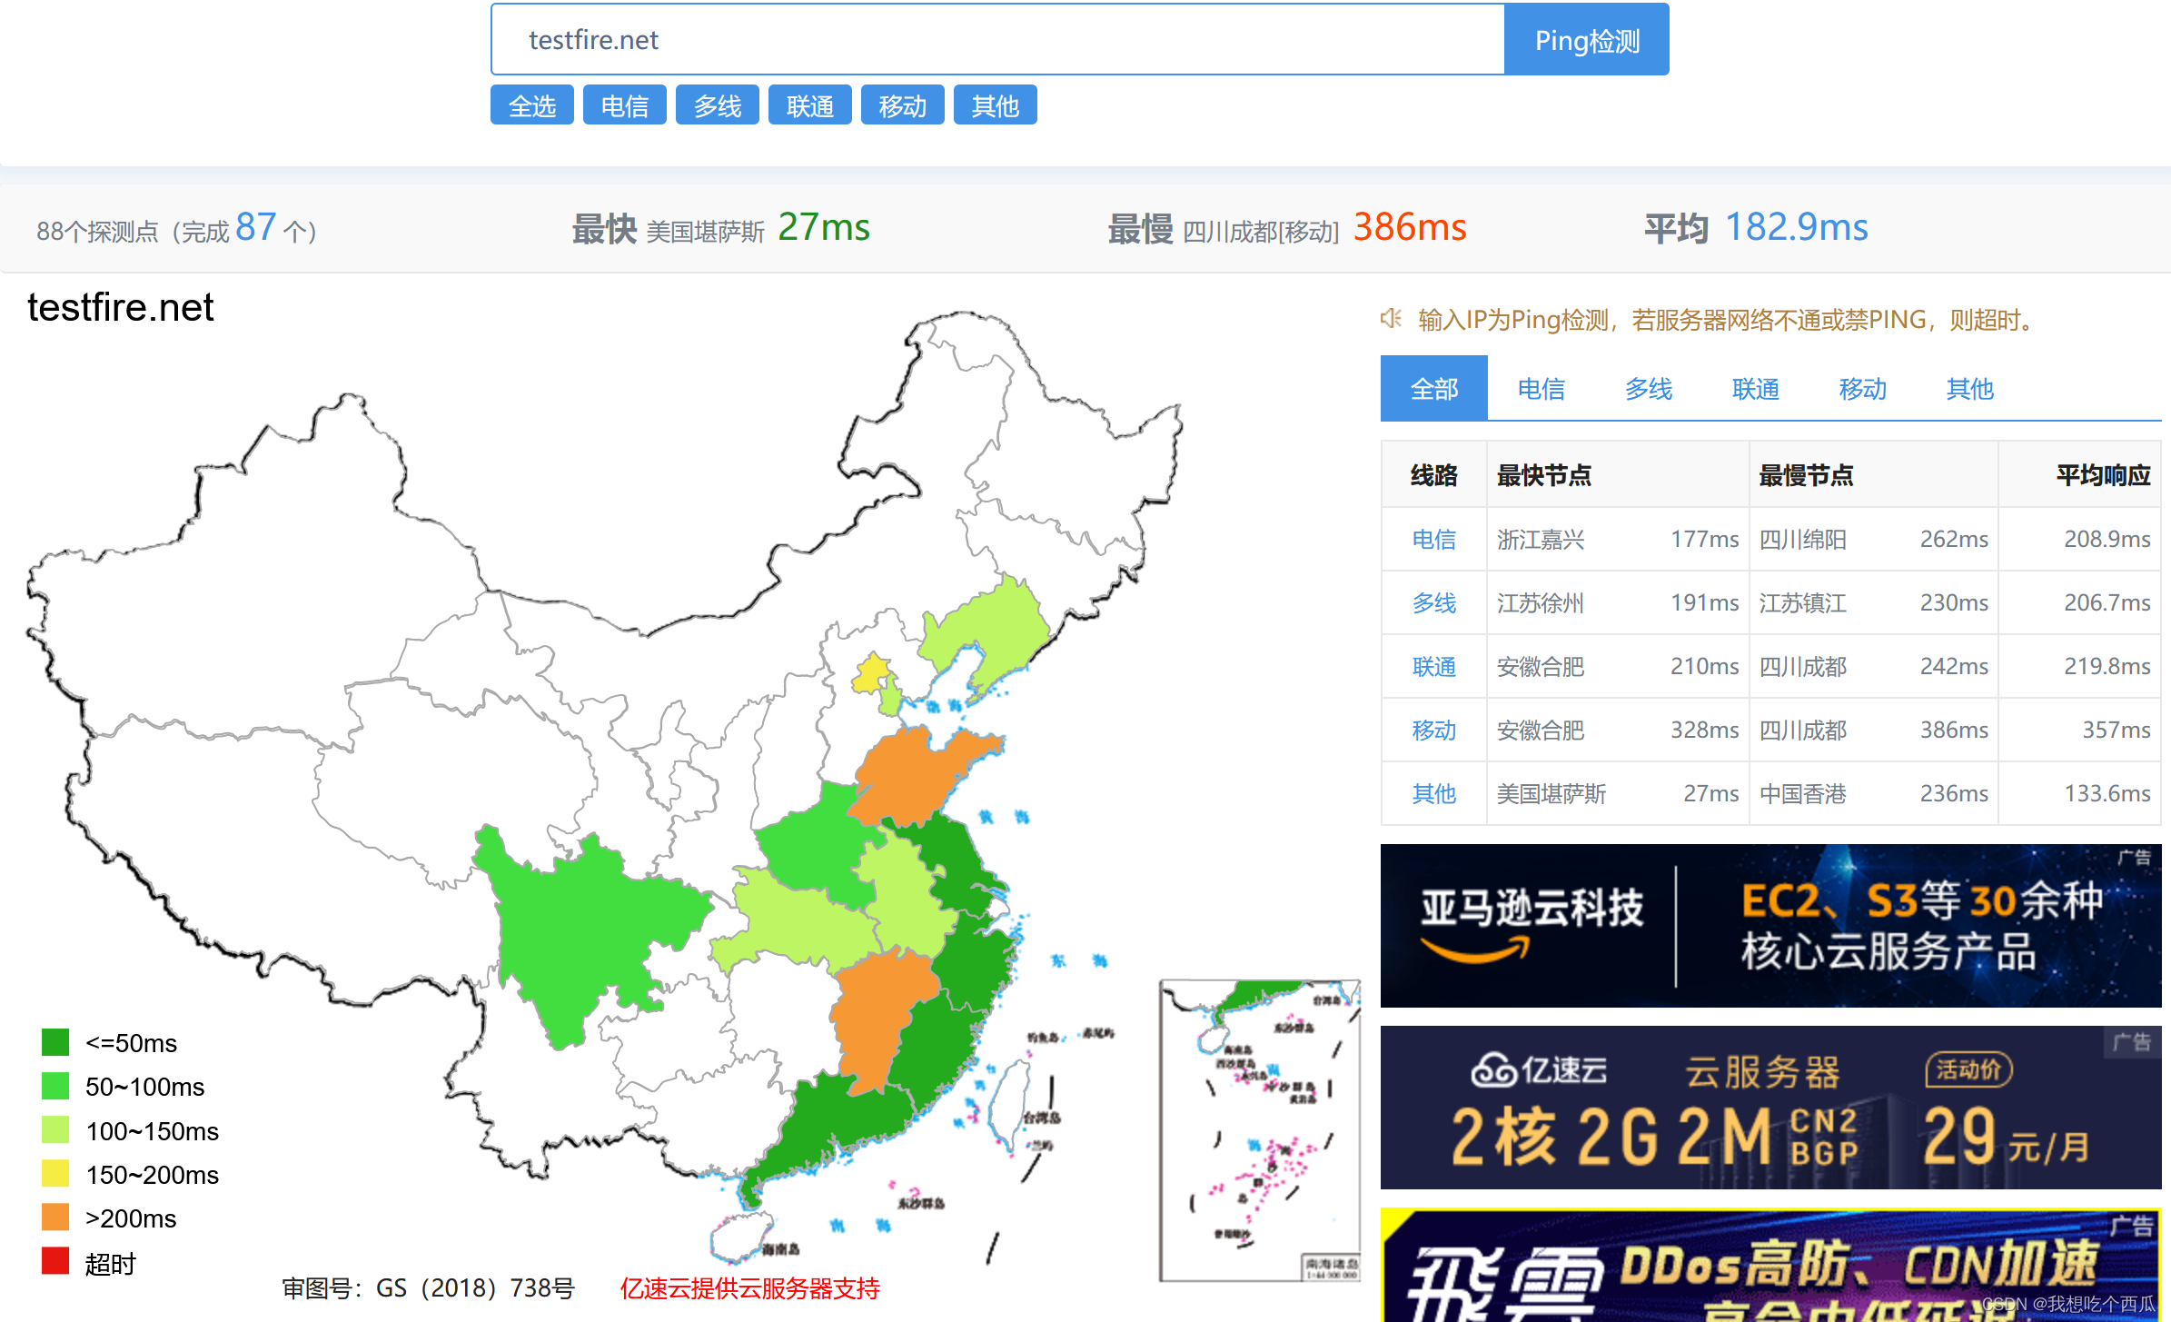Toggle the 移动 filter under search box
The width and height of the screenshot is (2171, 1322).
[x=902, y=105]
